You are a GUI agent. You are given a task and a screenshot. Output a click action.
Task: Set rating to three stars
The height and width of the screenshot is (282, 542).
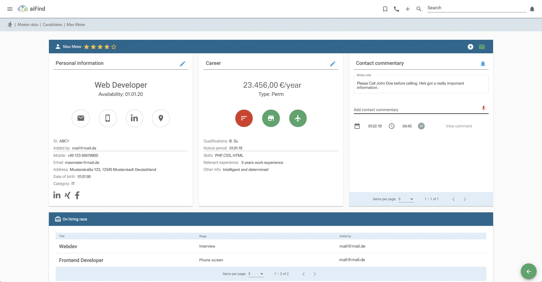pos(100,47)
